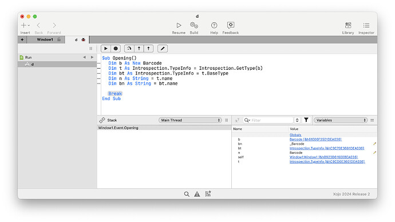Click the stack pane divider handle
Viewport: 395px width, 222px height.
tap(227, 120)
